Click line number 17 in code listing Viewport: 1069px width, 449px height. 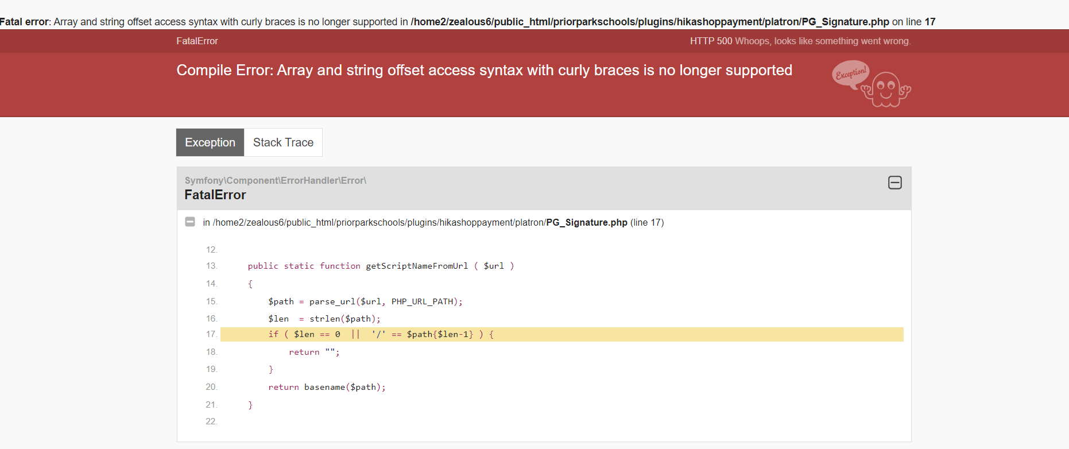coord(211,334)
